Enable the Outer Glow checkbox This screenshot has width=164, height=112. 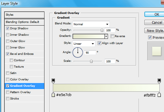coord(8,41)
